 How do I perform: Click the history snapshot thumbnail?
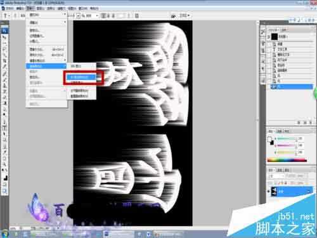tap(275, 37)
